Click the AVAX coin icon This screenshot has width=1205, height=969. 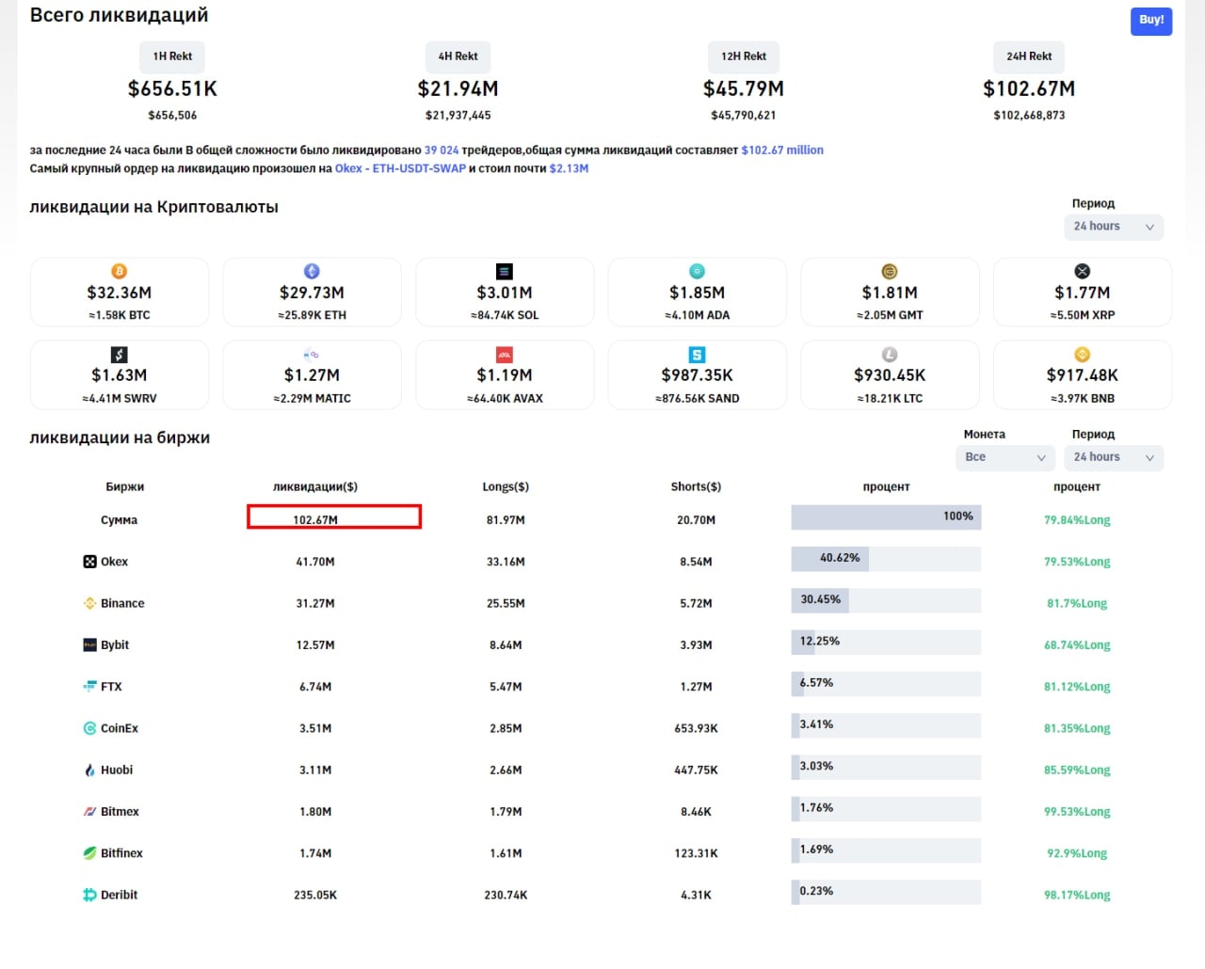click(505, 355)
